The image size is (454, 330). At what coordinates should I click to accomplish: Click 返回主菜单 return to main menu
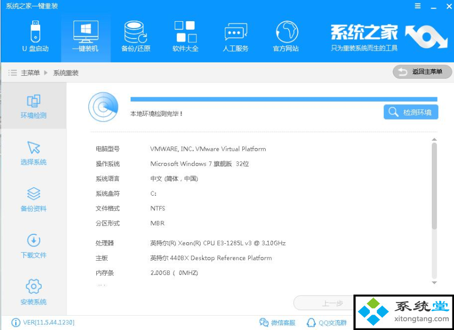coord(422,72)
